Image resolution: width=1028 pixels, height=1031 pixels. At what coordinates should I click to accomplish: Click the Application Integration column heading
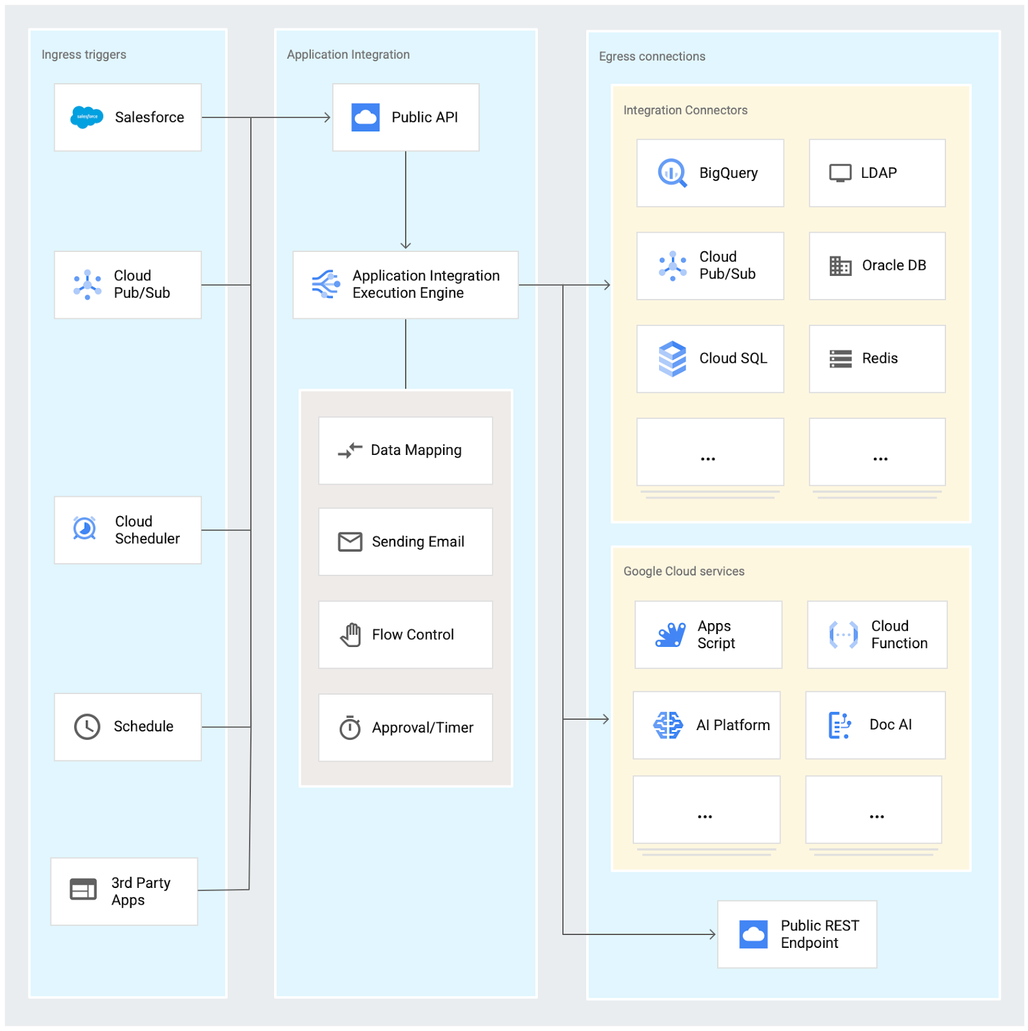(x=348, y=55)
